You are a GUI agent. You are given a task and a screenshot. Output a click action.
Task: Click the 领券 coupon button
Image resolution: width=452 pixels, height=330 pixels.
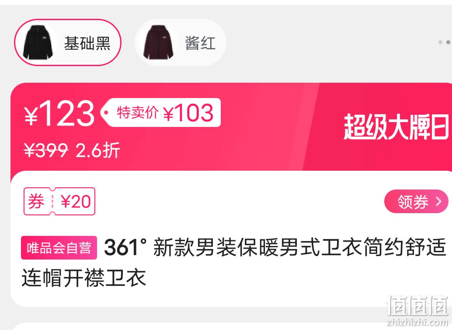click(x=416, y=201)
